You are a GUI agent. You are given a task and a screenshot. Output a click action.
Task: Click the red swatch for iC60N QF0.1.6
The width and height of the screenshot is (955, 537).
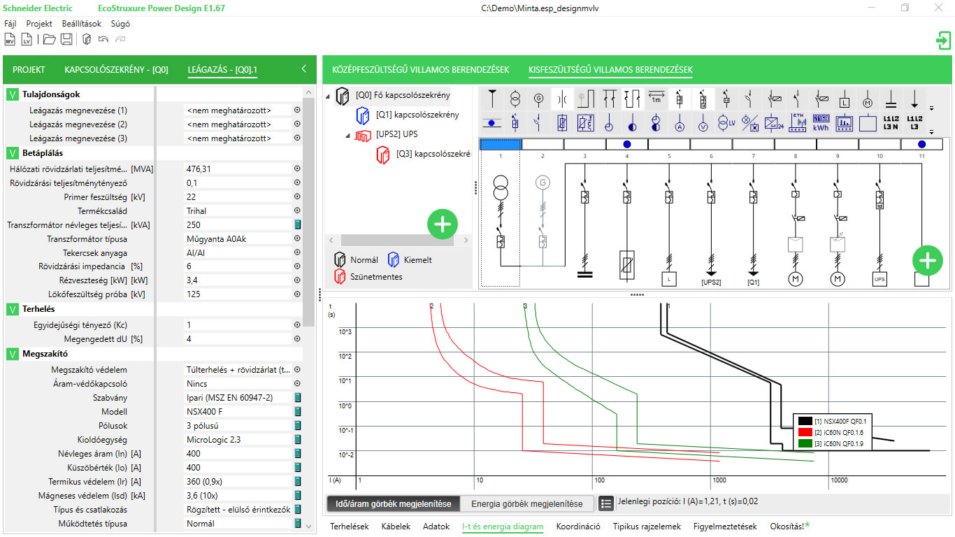pyautogui.click(x=805, y=432)
